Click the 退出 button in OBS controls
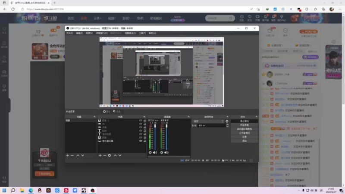 click(244, 141)
